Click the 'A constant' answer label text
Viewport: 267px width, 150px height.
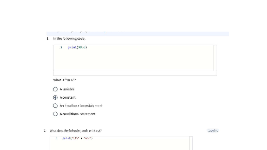(68, 98)
